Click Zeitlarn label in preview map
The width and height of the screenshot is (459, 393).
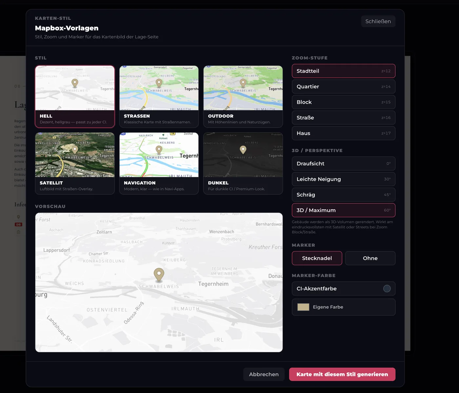tap(104, 232)
